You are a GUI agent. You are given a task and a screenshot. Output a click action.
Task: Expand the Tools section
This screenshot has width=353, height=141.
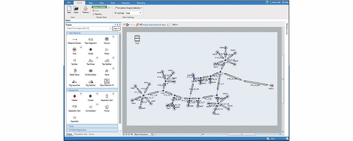click(92, 126)
